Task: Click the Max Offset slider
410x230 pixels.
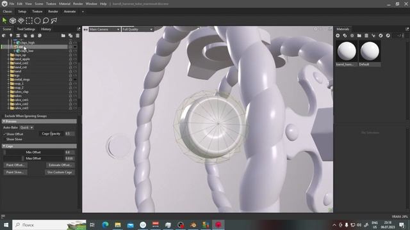Action: tap(33, 158)
